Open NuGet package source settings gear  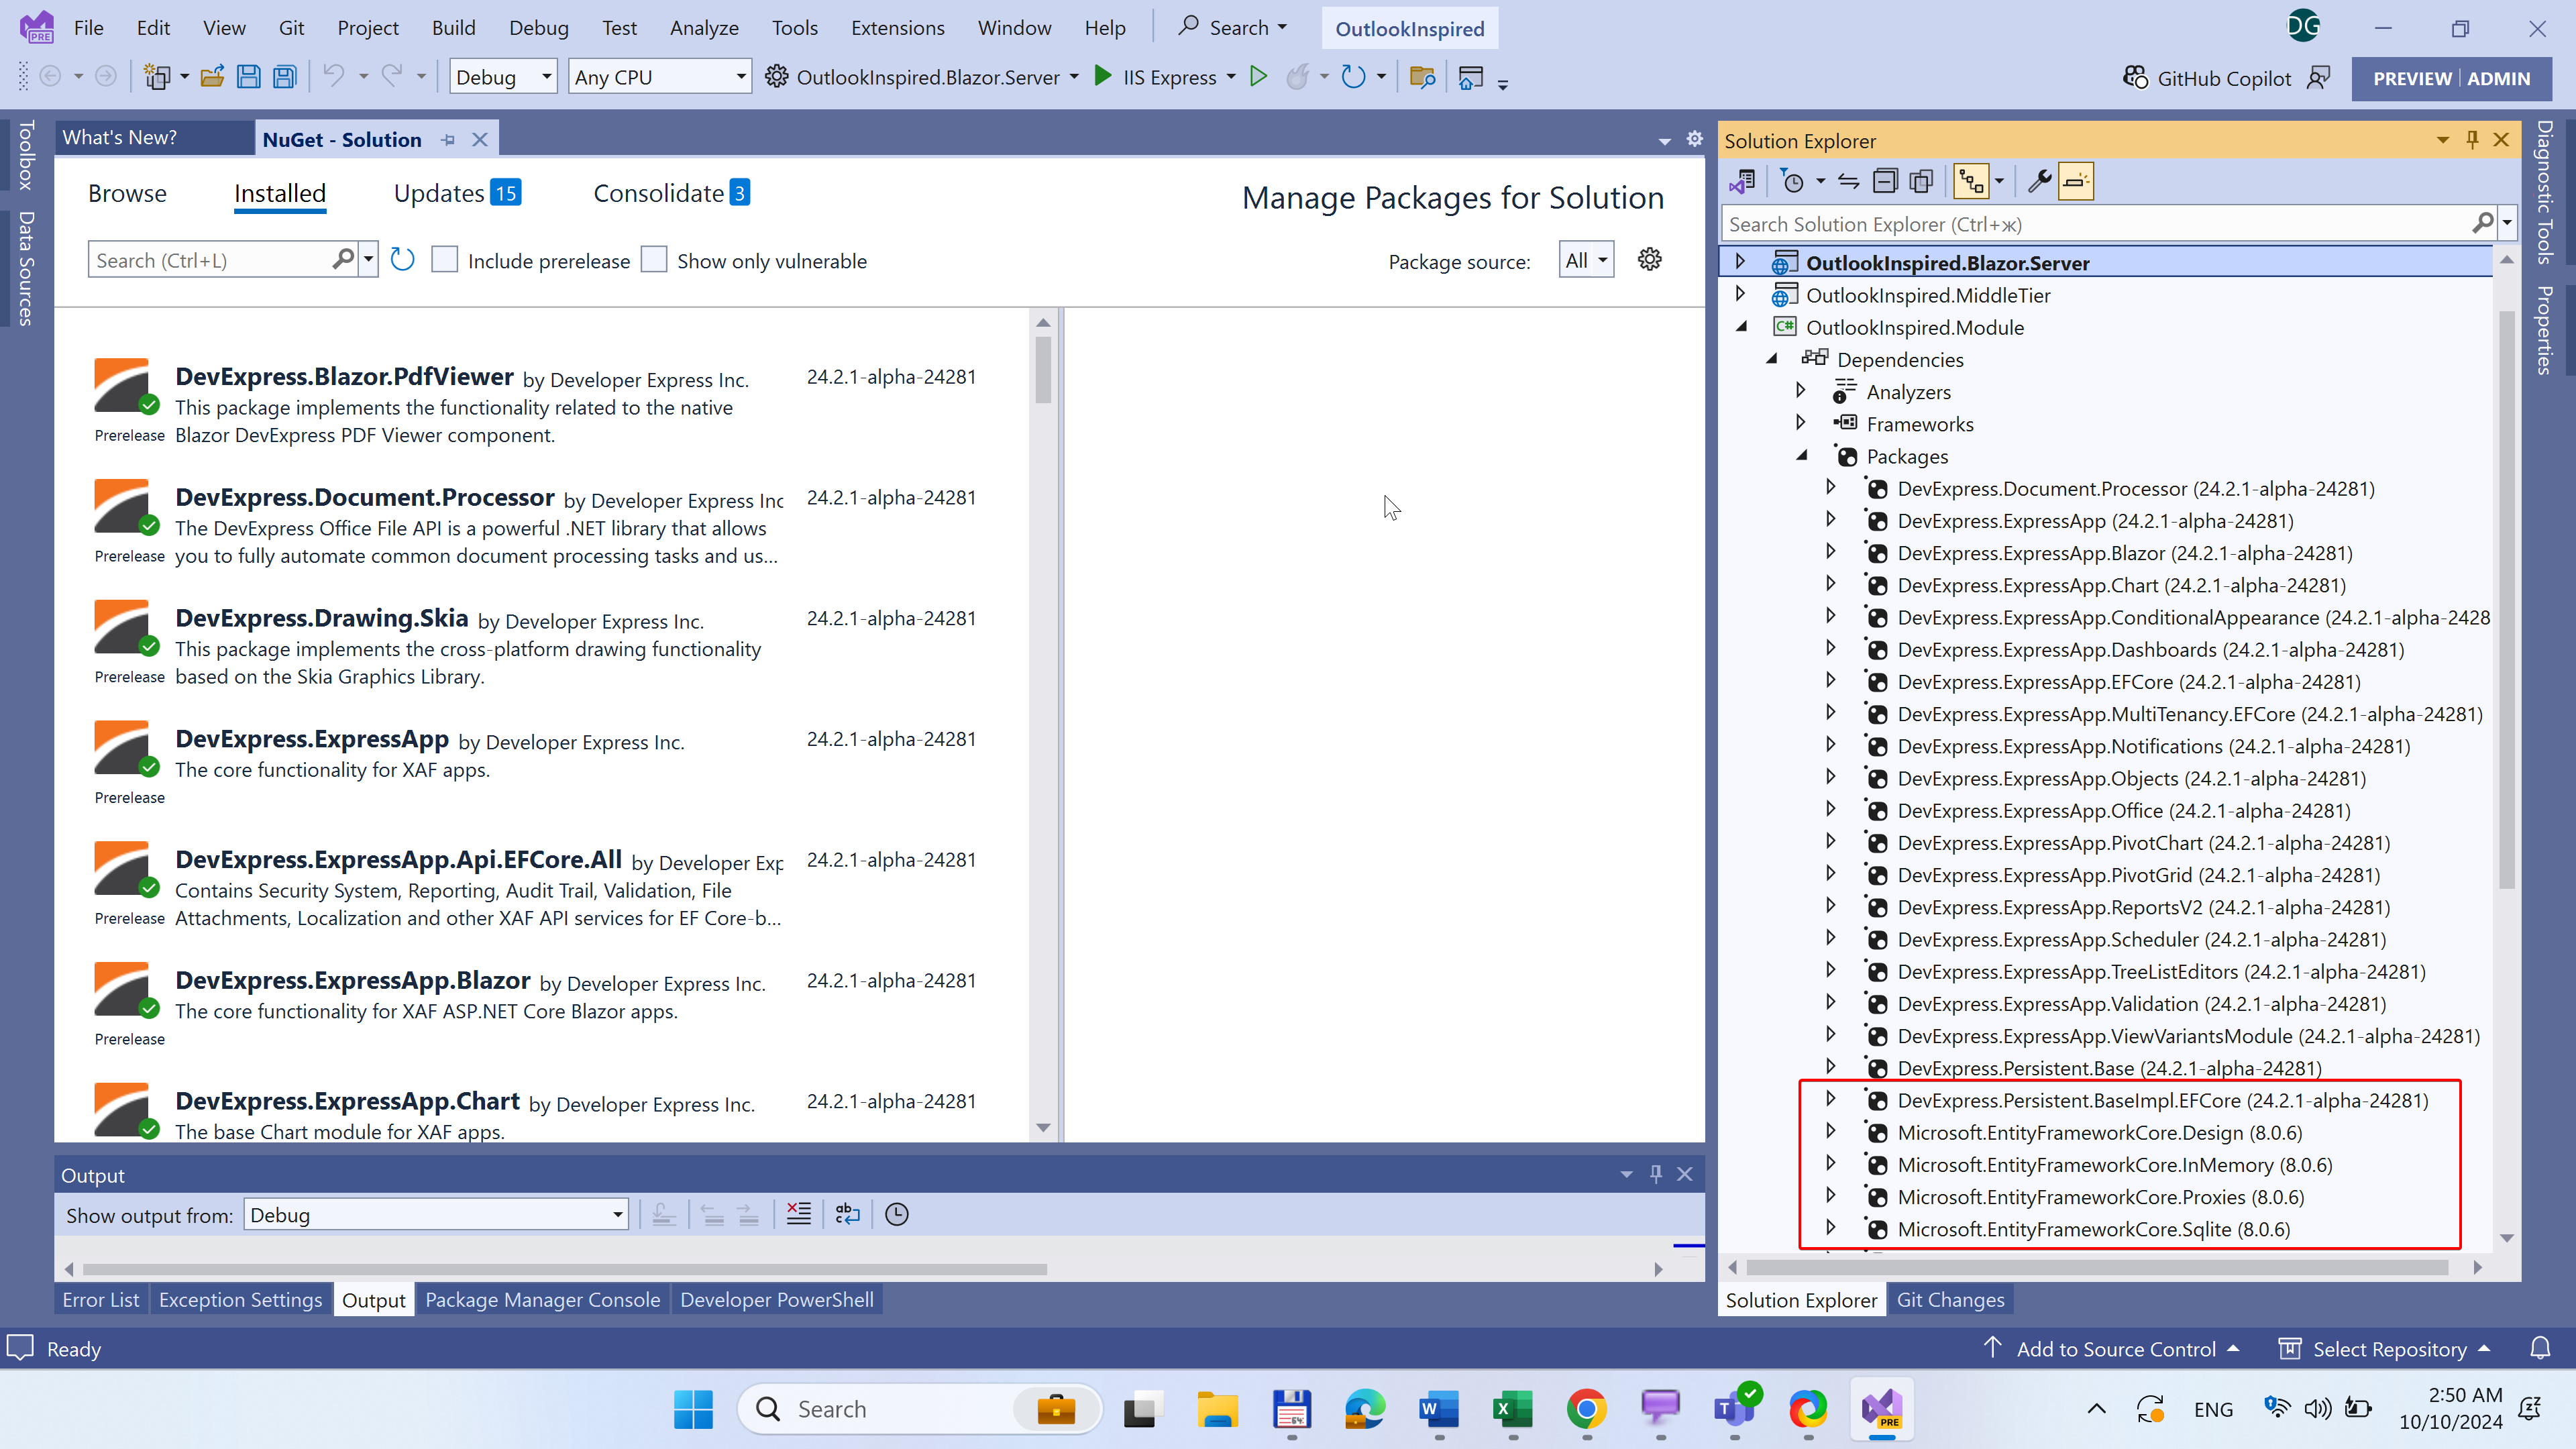(1650, 260)
